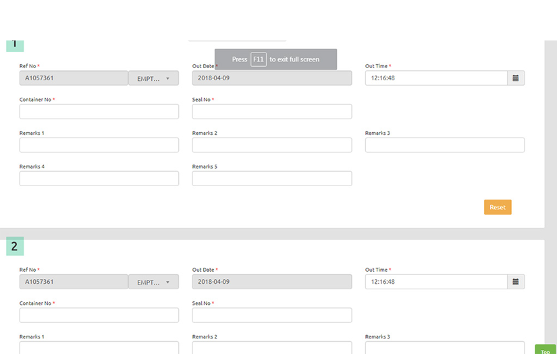Click the Remarks 1 field in section 2

point(99,348)
